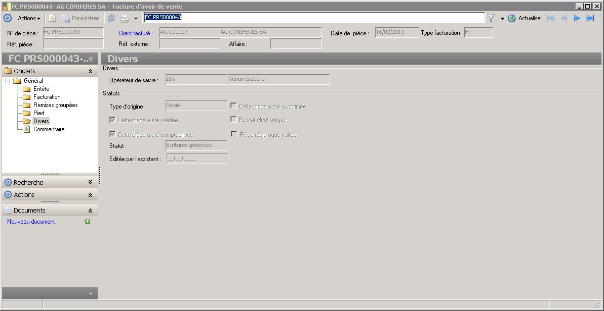Click the Opérateur de saisie ISR field
Image resolution: width=604 pixels, height=311 pixels.
pyautogui.click(x=196, y=79)
